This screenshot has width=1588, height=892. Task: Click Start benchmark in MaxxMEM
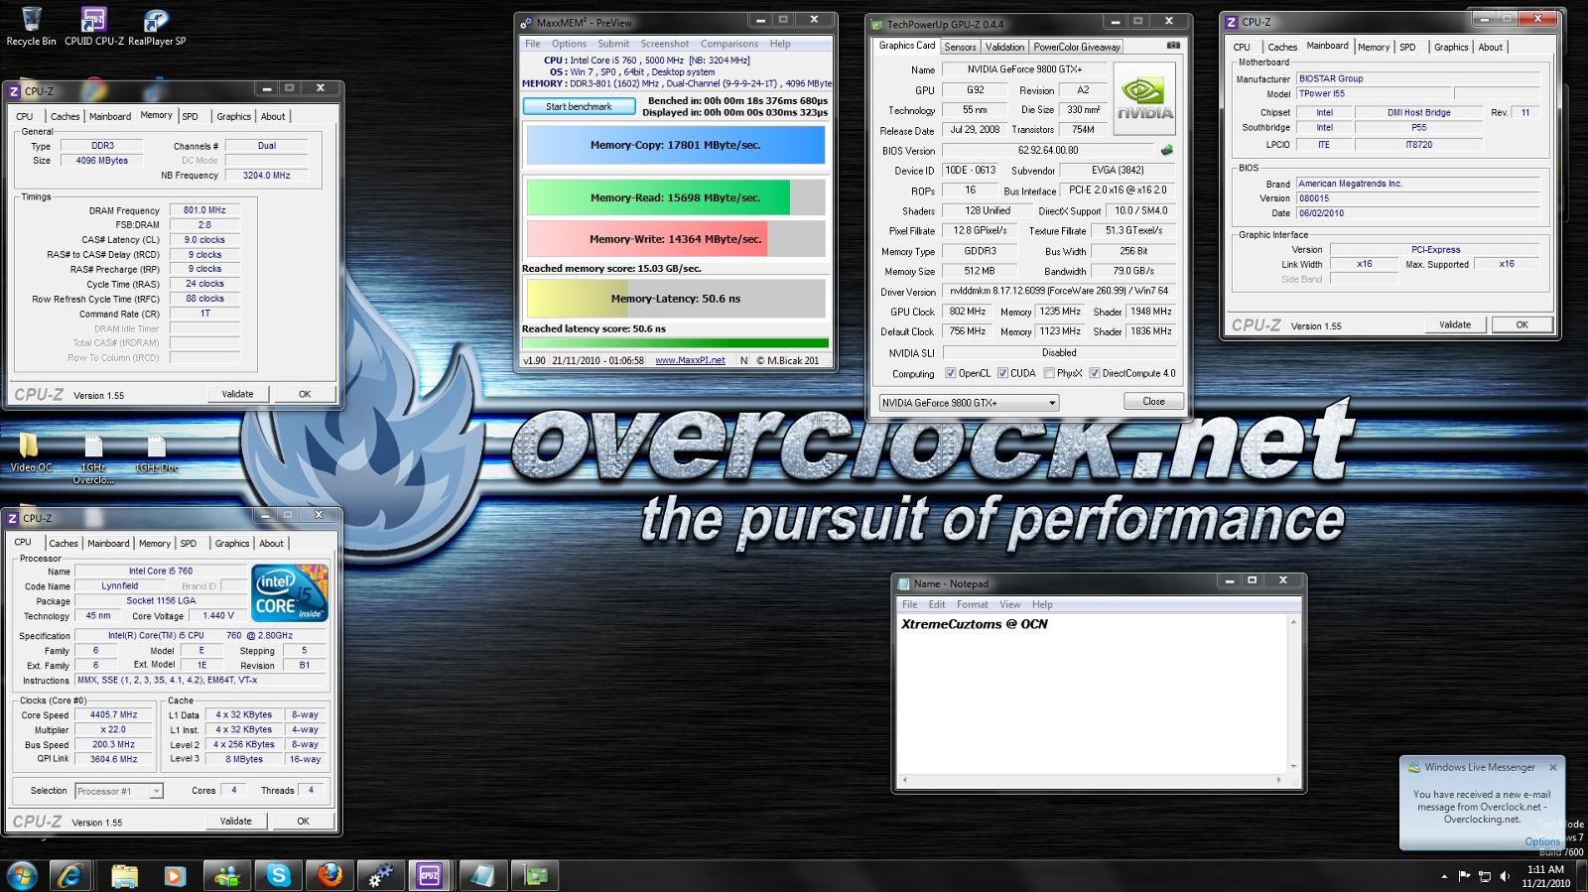tap(579, 106)
